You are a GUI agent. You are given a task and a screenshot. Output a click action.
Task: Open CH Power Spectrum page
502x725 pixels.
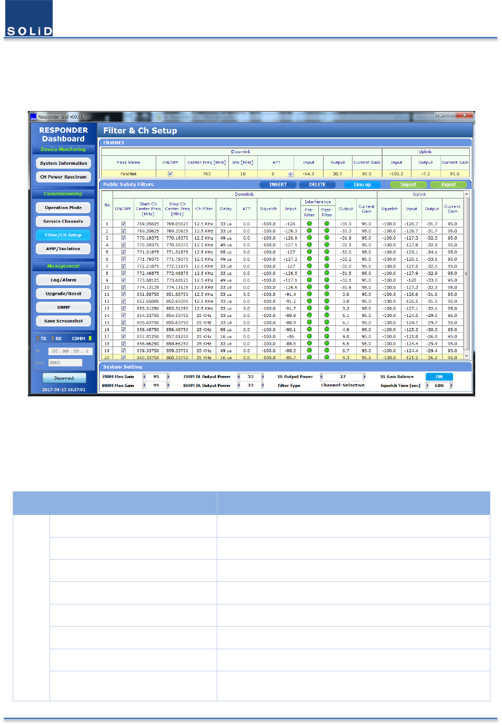(64, 177)
